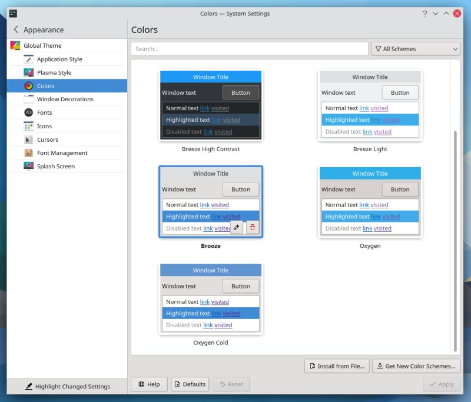
Task: Select the Breeze High Contrast color scheme
Action: point(211,106)
